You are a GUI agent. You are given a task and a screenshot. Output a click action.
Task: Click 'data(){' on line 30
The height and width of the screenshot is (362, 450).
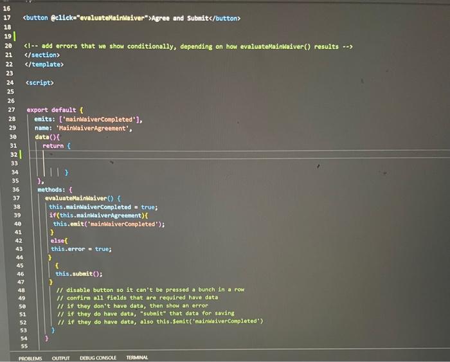pos(48,137)
